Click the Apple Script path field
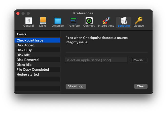This screenshot has height=113, width=167. [96, 60]
